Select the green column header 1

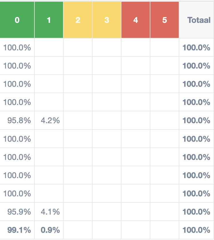(49, 20)
